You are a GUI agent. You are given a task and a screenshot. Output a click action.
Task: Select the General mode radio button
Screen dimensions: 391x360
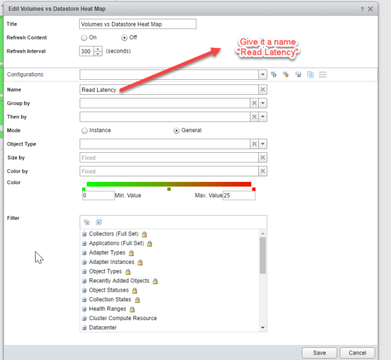coord(176,130)
